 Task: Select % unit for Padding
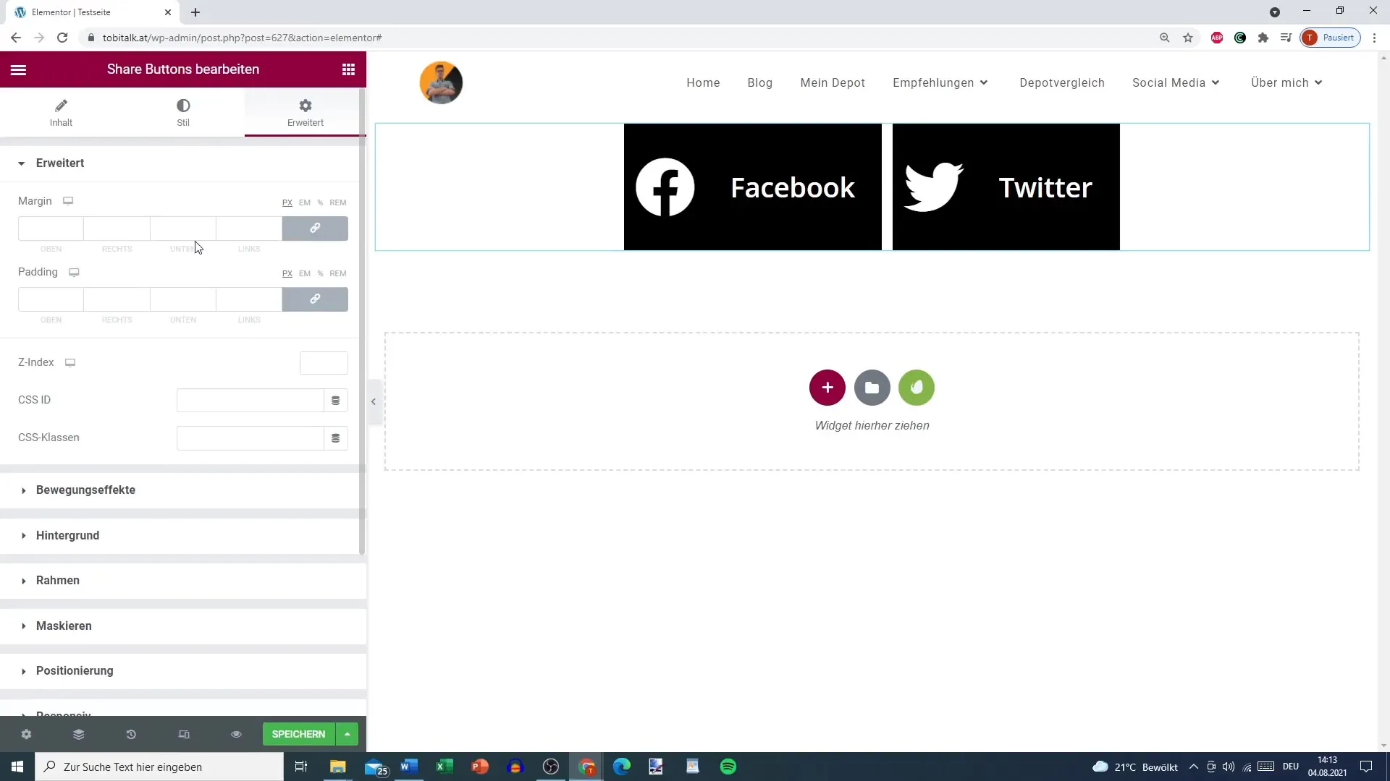click(x=320, y=273)
